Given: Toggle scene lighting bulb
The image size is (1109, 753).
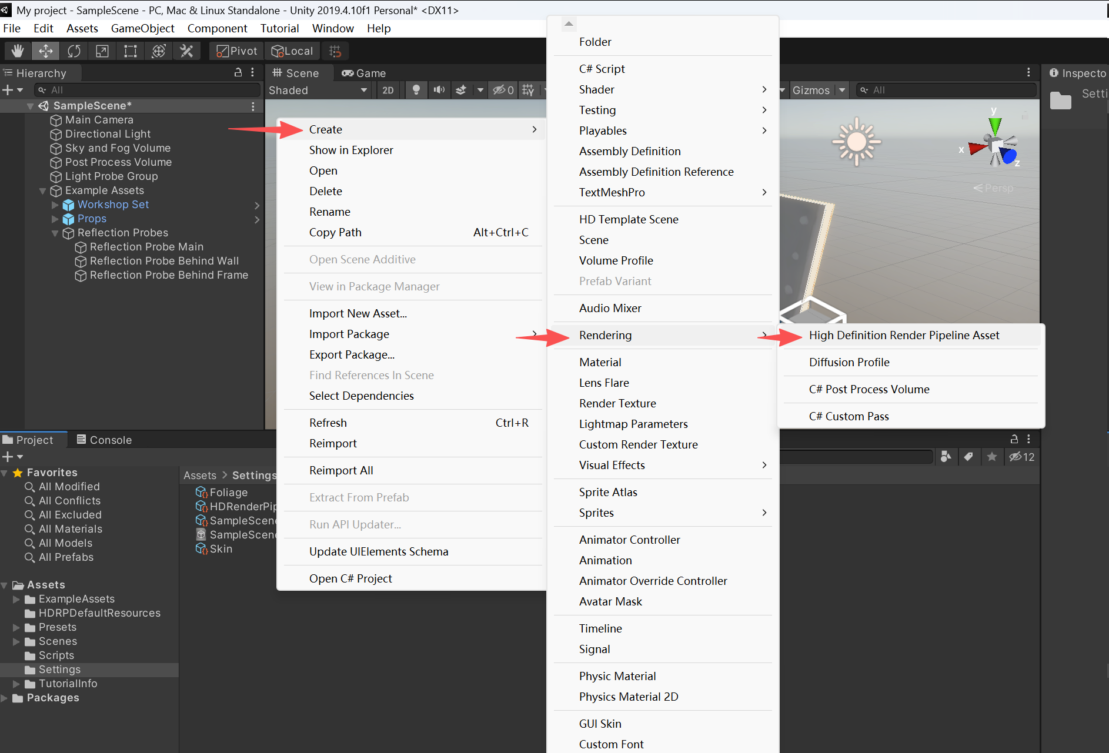Looking at the screenshot, I should (x=416, y=90).
